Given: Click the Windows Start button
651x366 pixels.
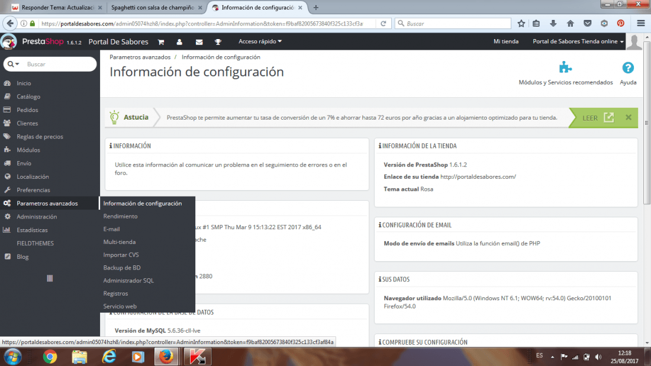Looking at the screenshot, I should (12, 357).
